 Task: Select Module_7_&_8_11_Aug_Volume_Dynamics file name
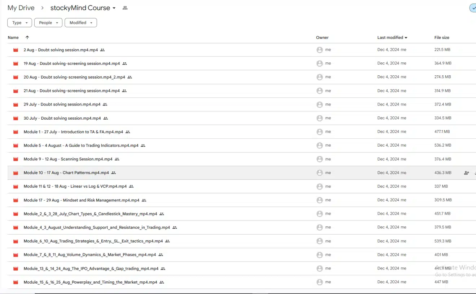(90, 255)
